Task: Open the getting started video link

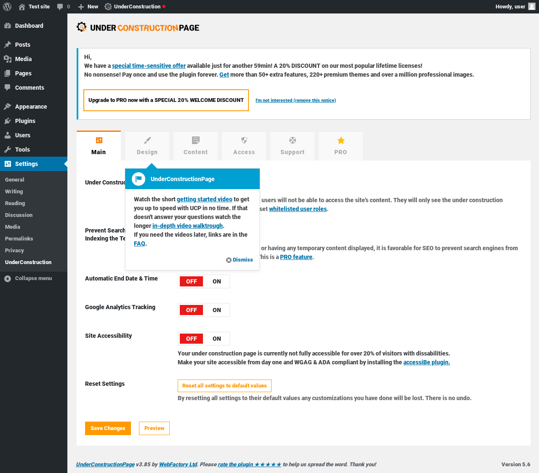Action: point(205,199)
